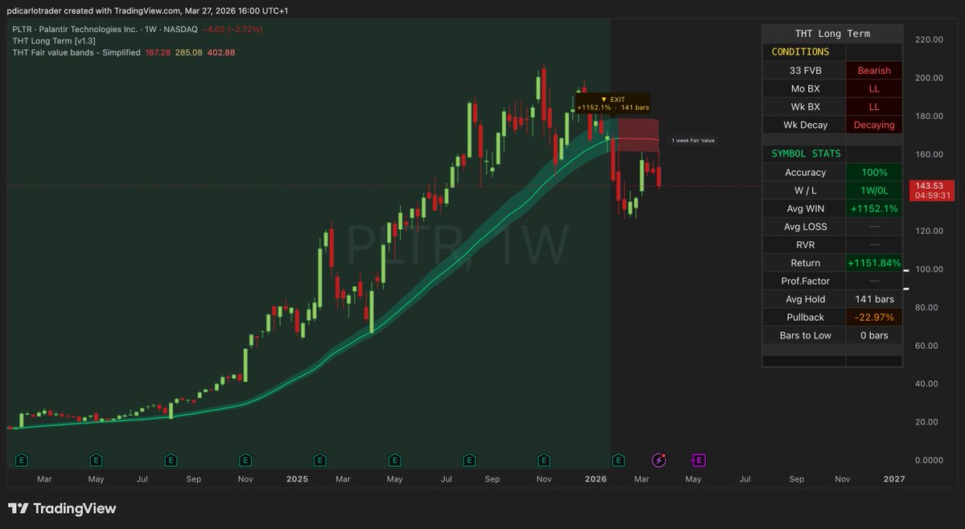Click the 2026 year label on time axis
Screen dimensions: 965x529
pos(596,478)
